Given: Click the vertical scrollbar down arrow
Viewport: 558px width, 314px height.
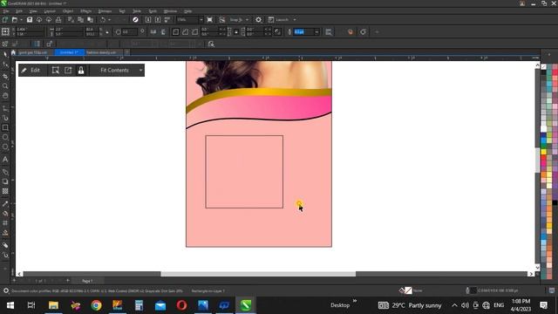Looking at the screenshot, I should click(x=537, y=268).
